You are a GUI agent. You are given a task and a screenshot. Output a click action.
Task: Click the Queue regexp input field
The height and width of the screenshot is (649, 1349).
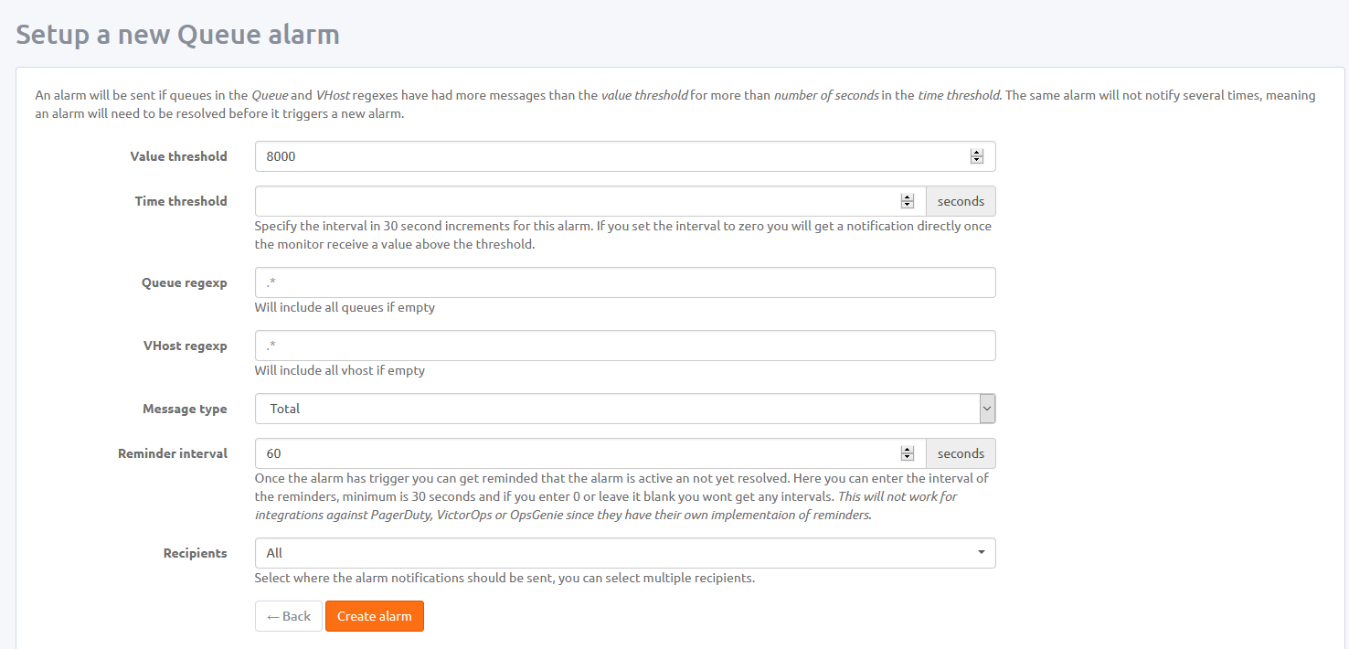[625, 282]
